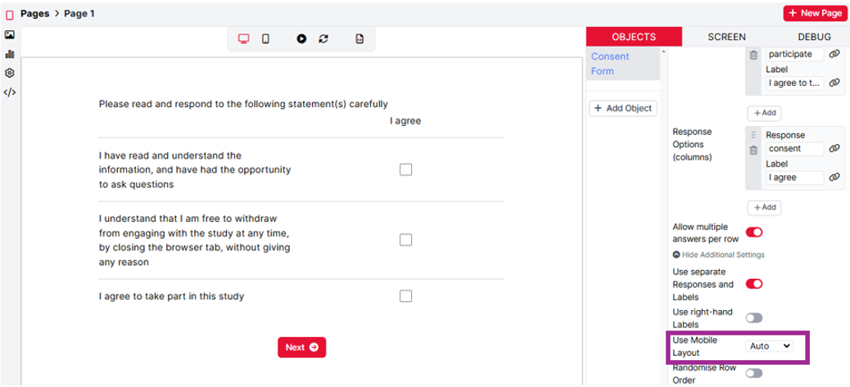This screenshot has height=387, width=850.
Task: Switch to desktop preview mode
Action: click(244, 39)
